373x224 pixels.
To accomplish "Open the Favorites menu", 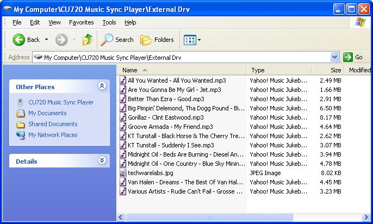I will pyautogui.click(x=82, y=22).
